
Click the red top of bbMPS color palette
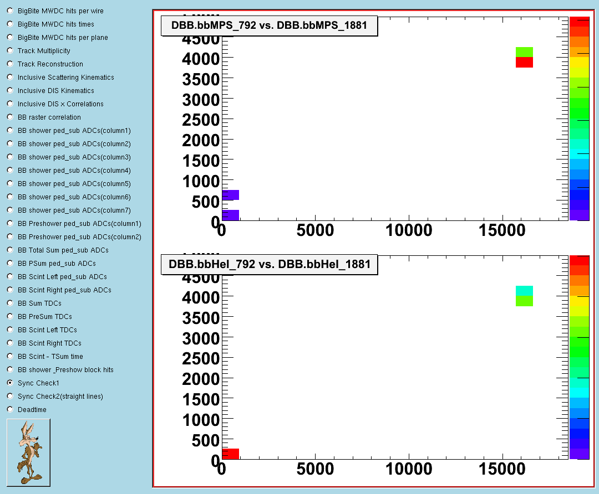tap(579, 22)
